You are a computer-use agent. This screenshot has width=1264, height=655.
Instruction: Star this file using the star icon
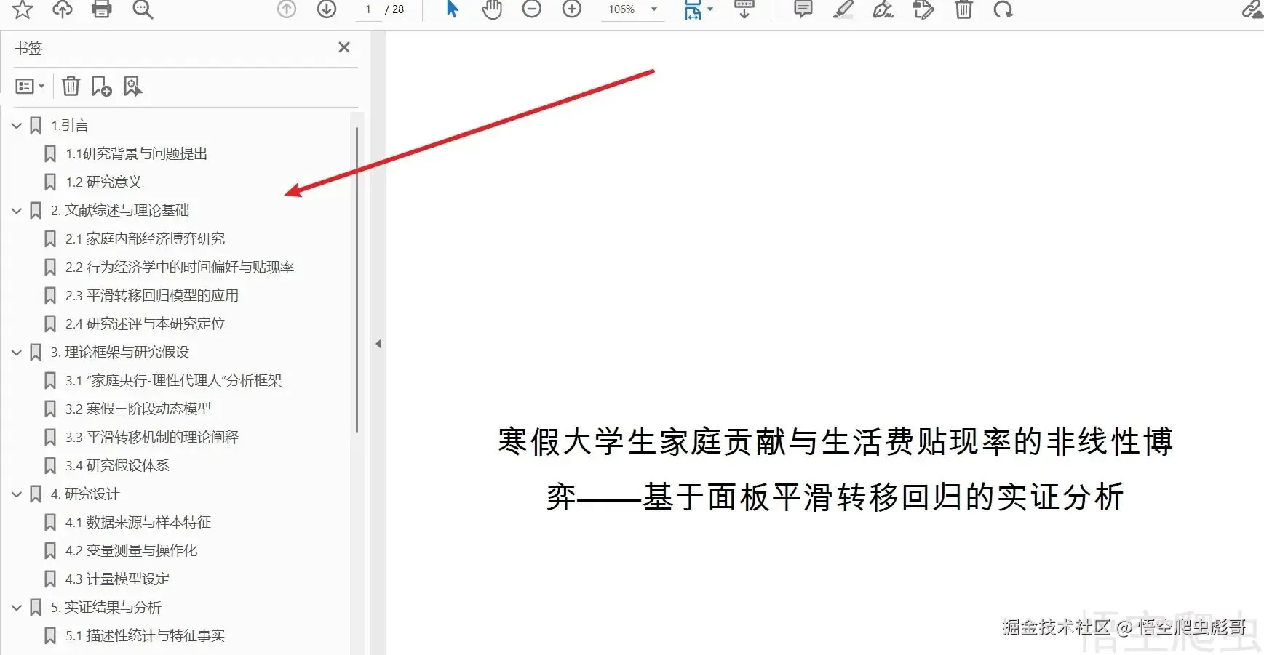pyautogui.click(x=23, y=9)
